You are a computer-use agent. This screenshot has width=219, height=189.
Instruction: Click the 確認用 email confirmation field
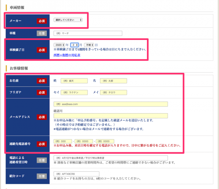(x=111, y=116)
